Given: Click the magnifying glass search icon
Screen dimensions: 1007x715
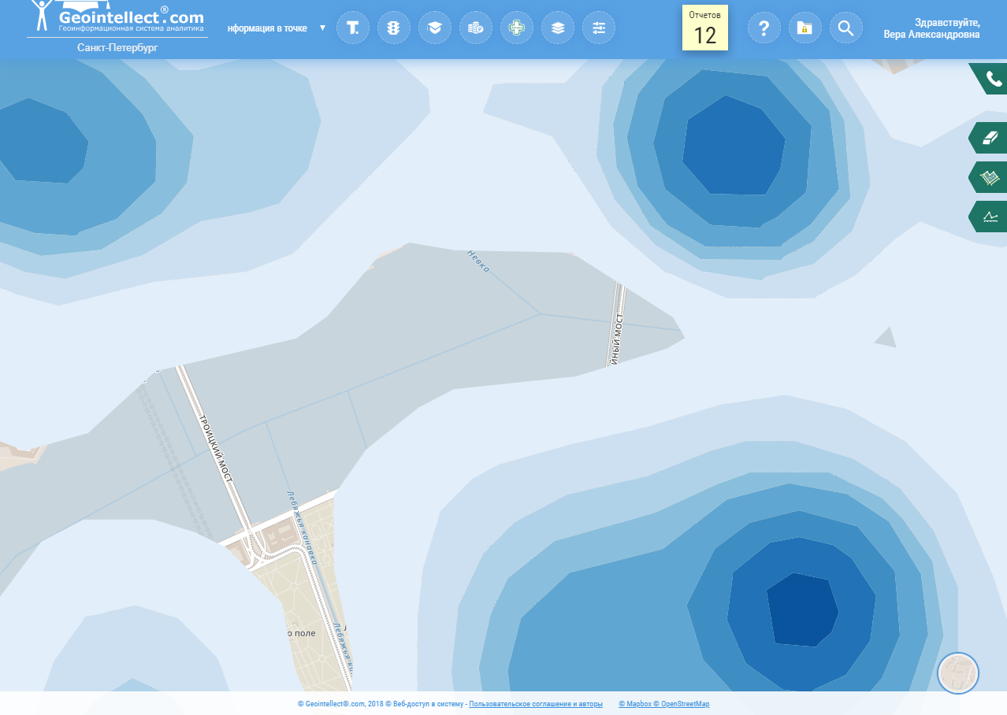Looking at the screenshot, I should pos(845,28).
